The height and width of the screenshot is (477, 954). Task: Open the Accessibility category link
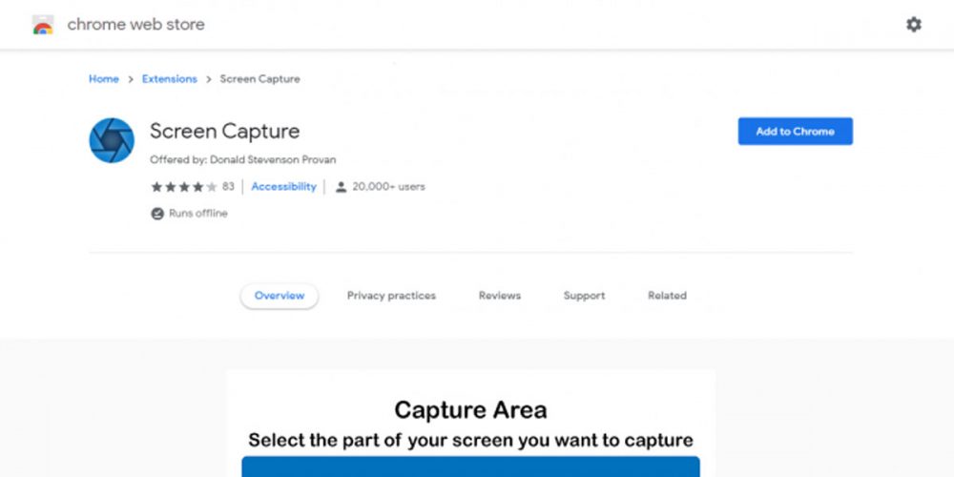tap(283, 187)
